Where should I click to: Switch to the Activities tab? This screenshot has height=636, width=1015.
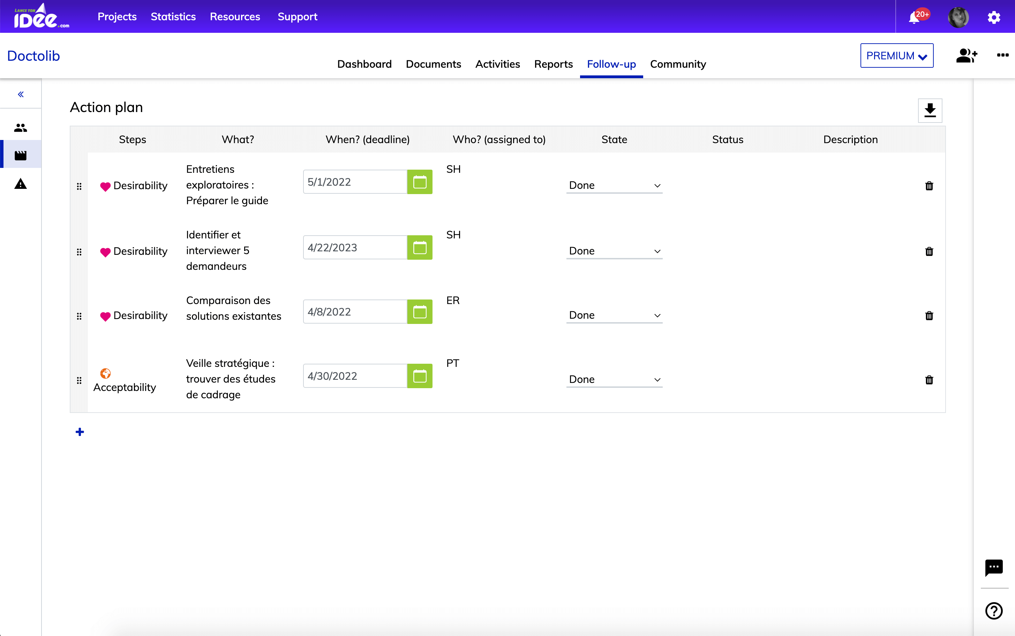click(x=498, y=64)
